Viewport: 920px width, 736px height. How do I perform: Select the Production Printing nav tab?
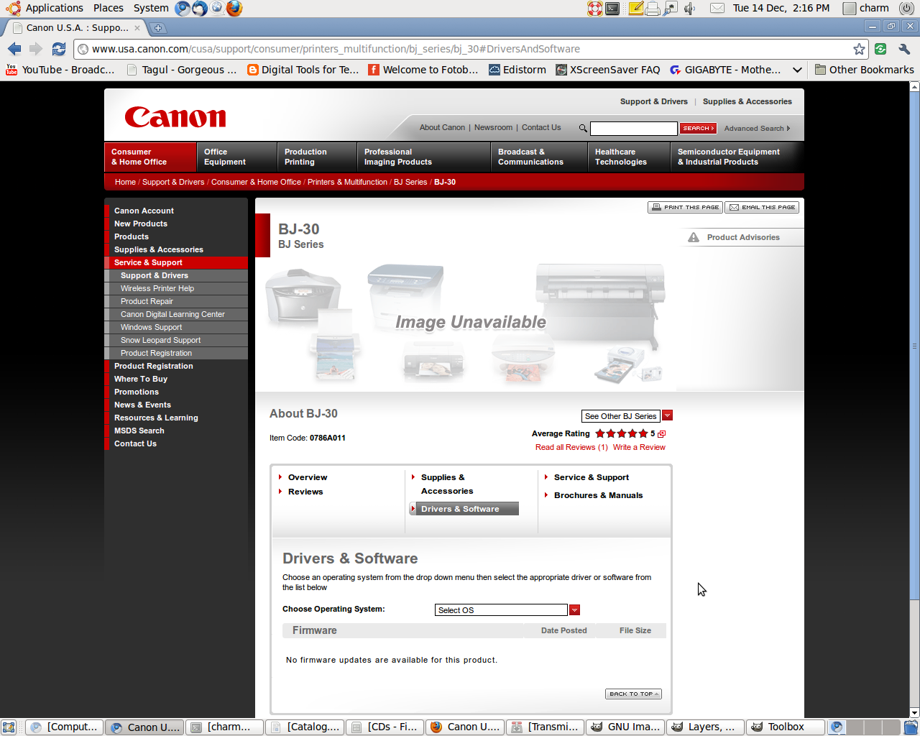317,157
